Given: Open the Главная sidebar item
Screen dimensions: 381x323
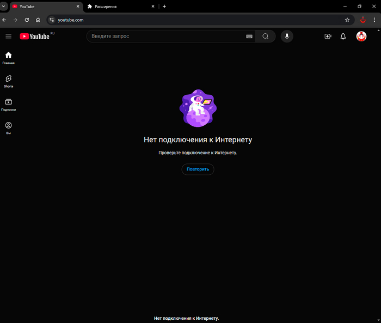Looking at the screenshot, I should point(9,58).
